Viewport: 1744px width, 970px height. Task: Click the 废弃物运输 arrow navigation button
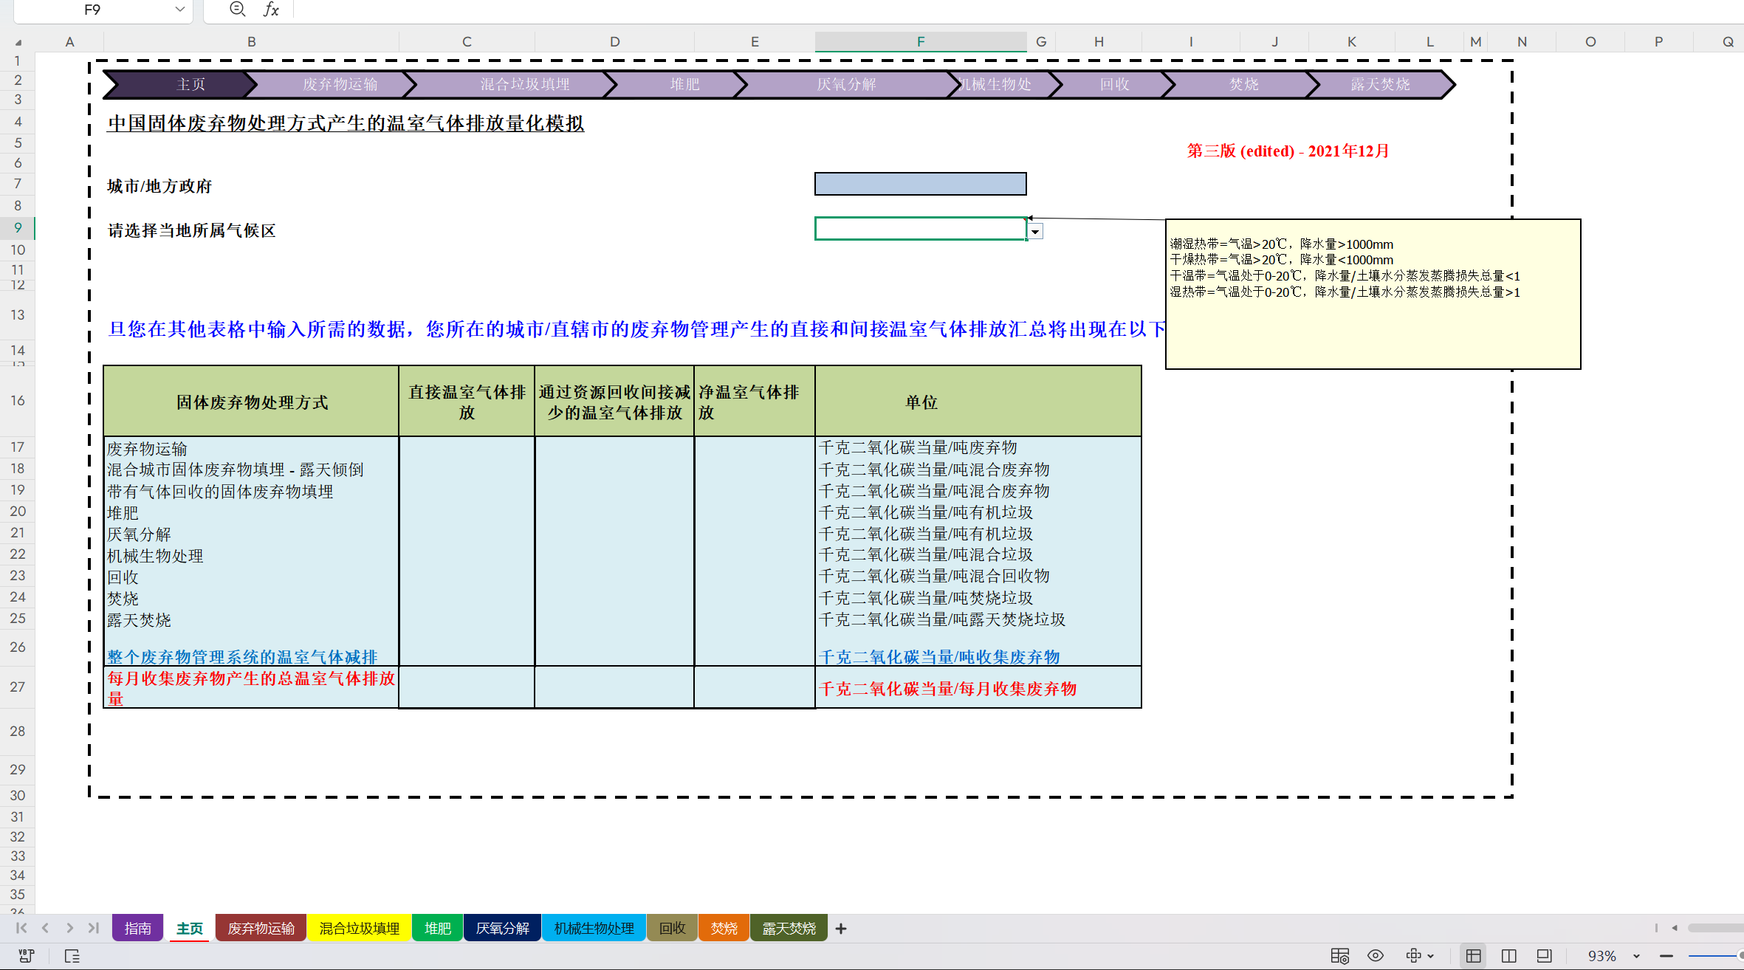point(340,84)
